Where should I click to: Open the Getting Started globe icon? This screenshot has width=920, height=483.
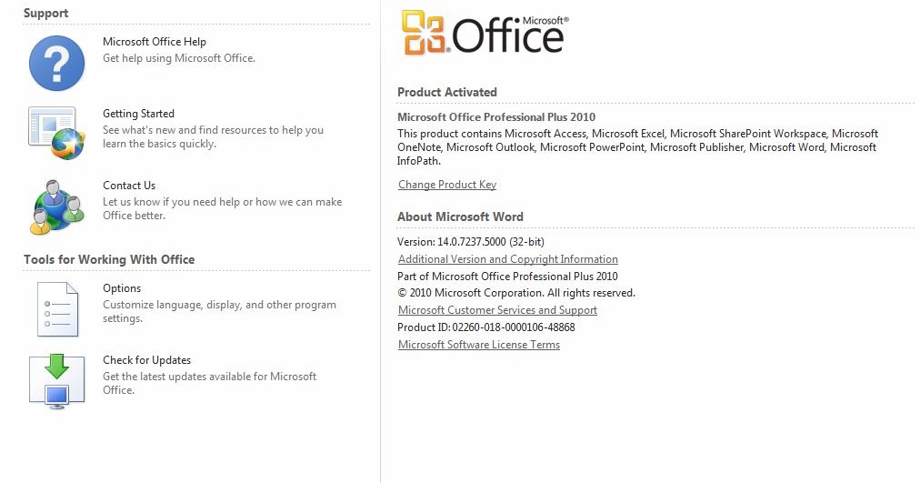click(56, 133)
